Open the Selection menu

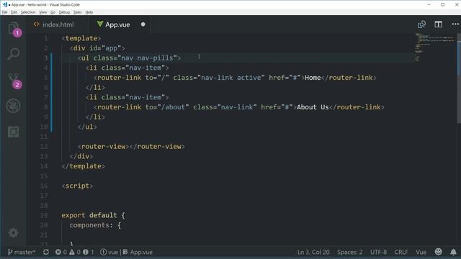[x=28, y=12]
